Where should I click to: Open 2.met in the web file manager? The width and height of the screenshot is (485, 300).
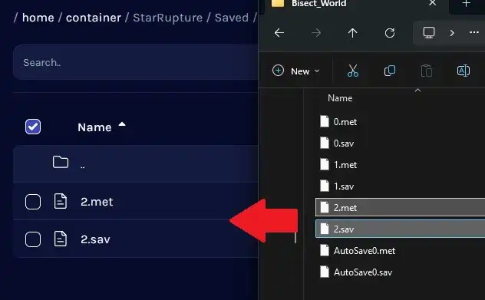[x=97, y=202]
